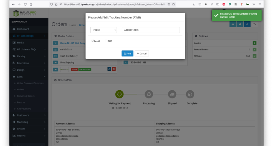Open Demo 02 - HP Web Design store link

(x=73, y=43)
